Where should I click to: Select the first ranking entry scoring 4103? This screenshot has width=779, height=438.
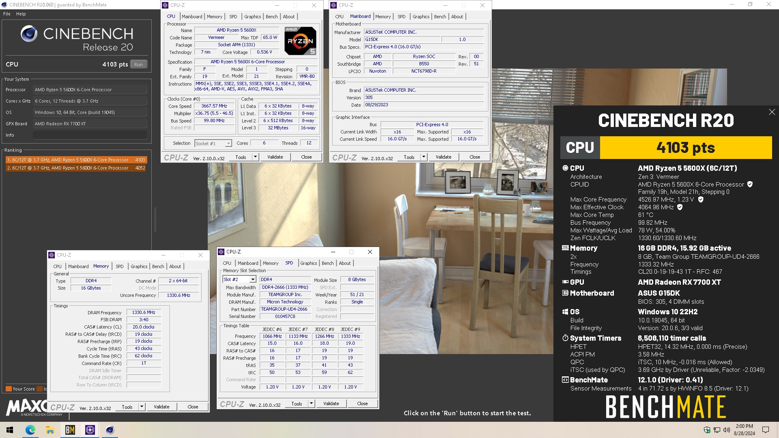click(x=76, y=160)
